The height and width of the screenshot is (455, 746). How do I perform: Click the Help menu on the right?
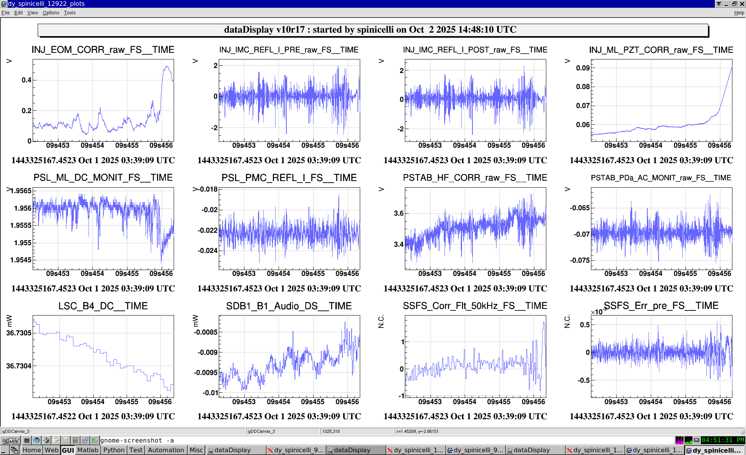point(739,13)
